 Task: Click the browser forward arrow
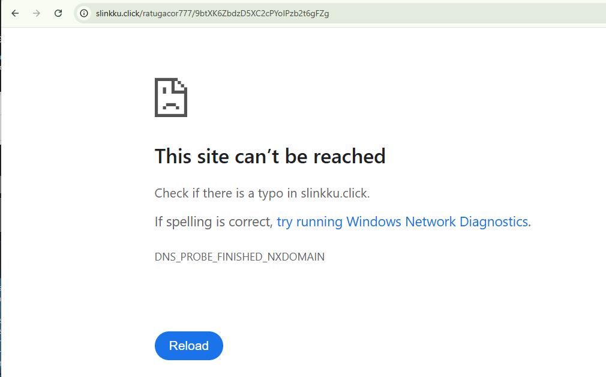click(x=37, y=14)
